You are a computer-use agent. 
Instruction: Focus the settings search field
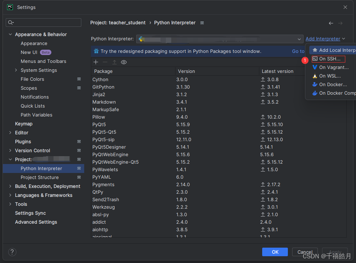coord(44,23)
